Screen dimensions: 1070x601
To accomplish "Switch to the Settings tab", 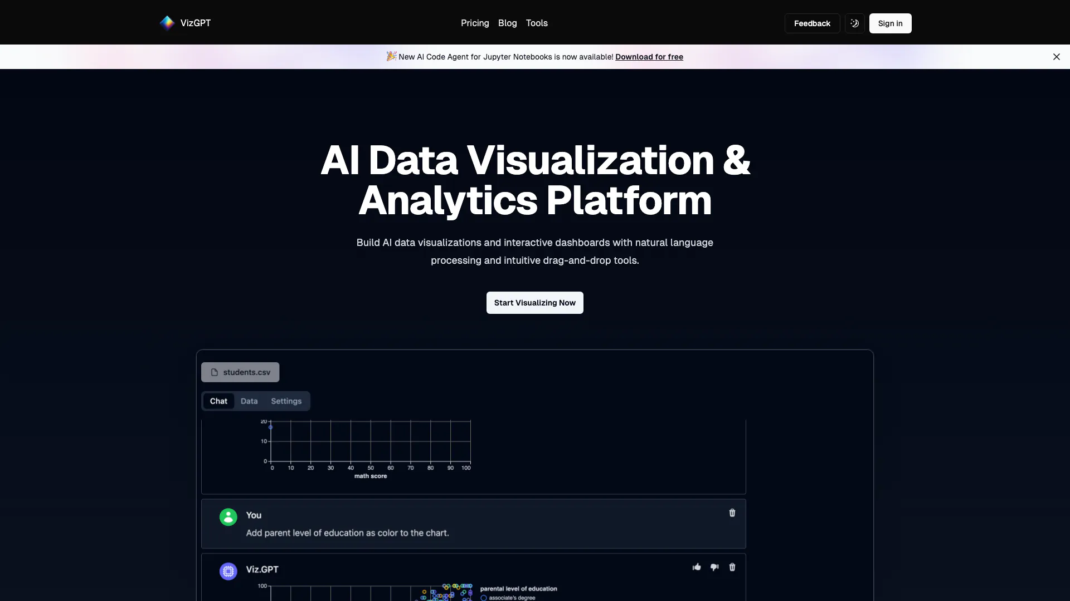I will tap(286, 401).
